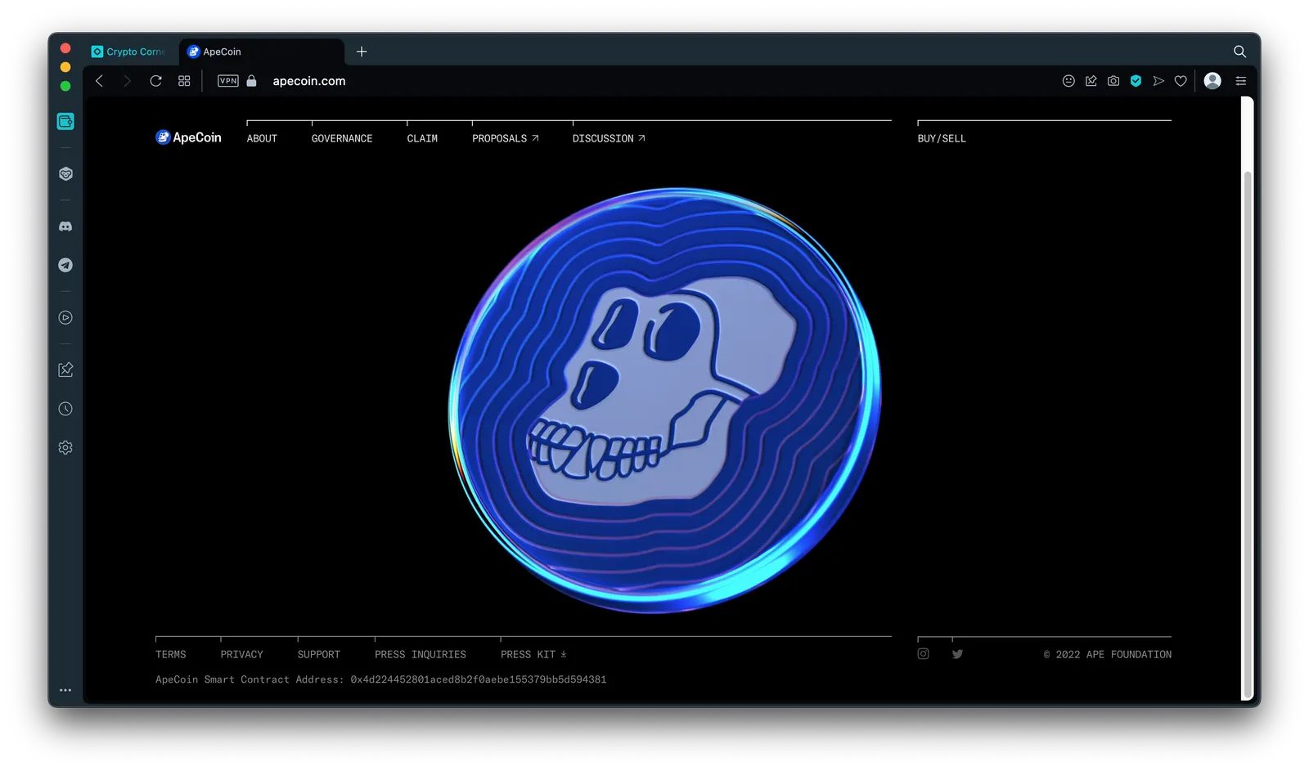Open the GOVERNANCE nav item
1309x771 pixels.
click(342, 139)
